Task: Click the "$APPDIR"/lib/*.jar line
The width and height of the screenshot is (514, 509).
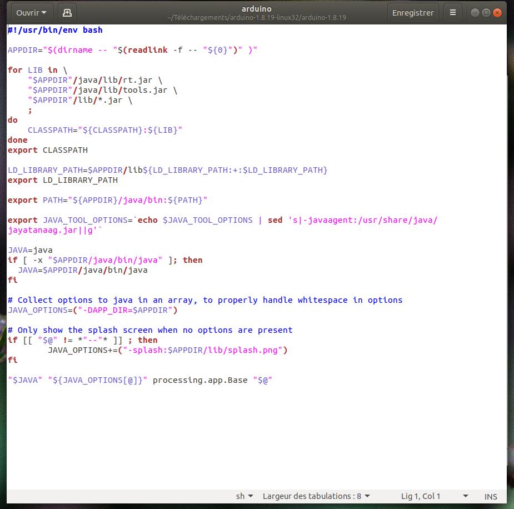Action: (x=80, y=100)
